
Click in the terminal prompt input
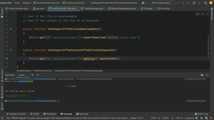click(59, 101)
